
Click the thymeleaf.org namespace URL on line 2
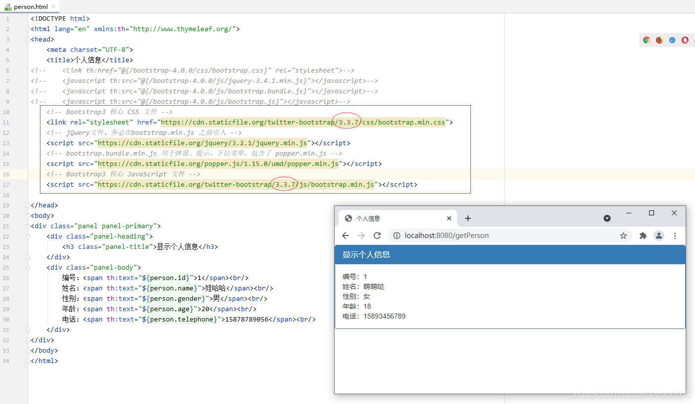pos(183,29)
